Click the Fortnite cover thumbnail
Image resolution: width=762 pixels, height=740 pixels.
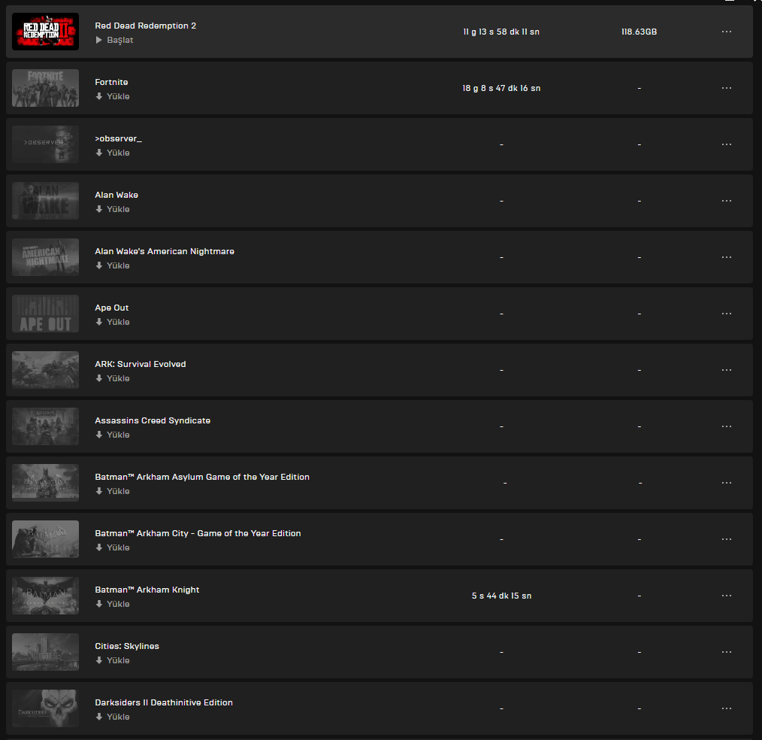pos(45,88)
